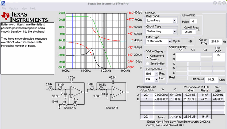Click the row A Gain field showing 20
The height and width of the screenshot is (129, 227).
(x=219, y=55)
